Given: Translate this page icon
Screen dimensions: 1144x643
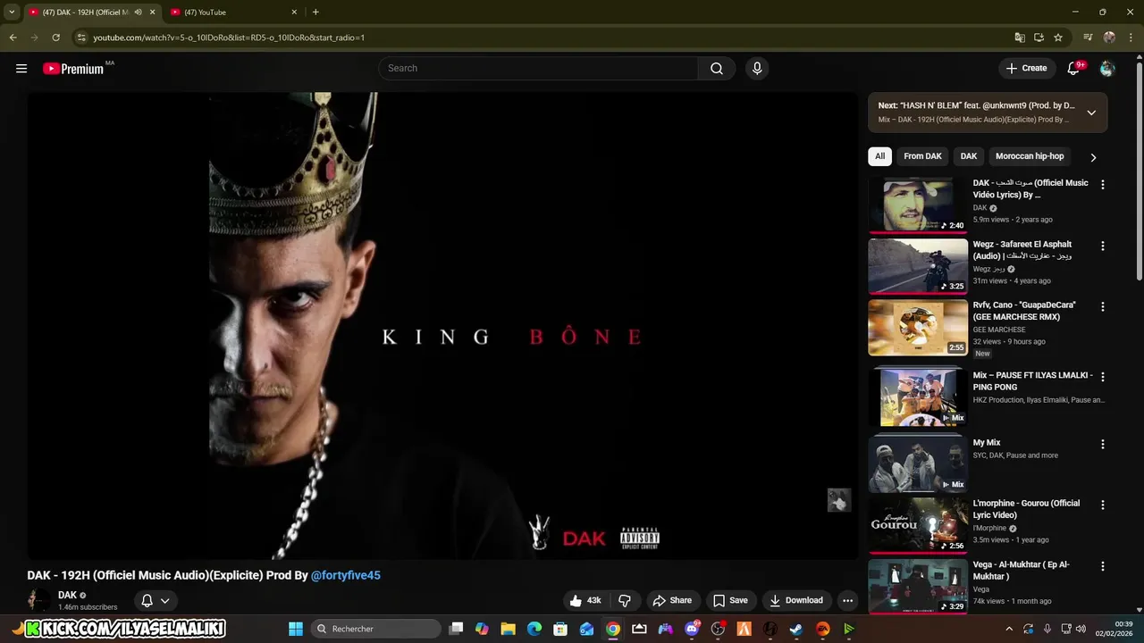Looking at the screenshot, I should coord(1020,38).
